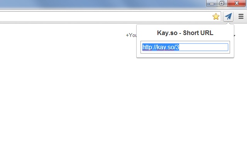Open the Chrome hamburger menu
The height and width of the screenshot is (154, 247).
tap(241, 16)
